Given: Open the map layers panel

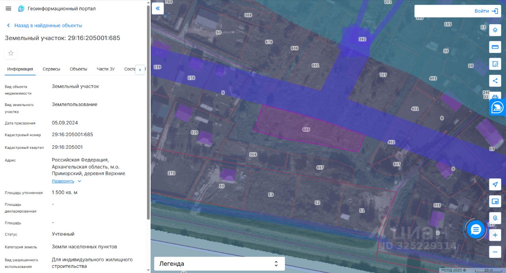Looking at the screenshot, I should point(495,30).
